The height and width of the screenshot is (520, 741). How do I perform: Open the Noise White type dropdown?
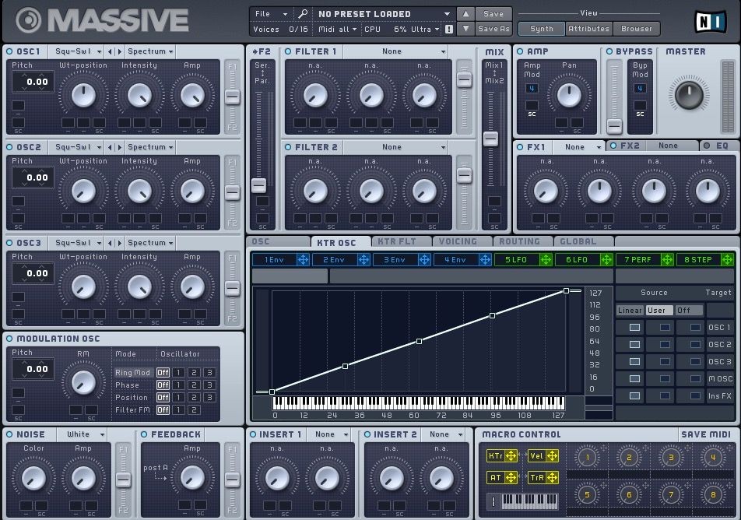point(83,434)
